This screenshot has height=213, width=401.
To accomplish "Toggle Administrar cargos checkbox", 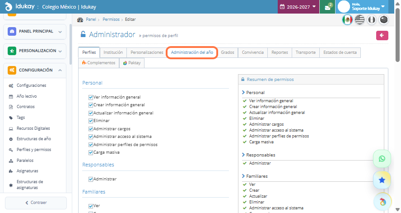I will [90, 129].
